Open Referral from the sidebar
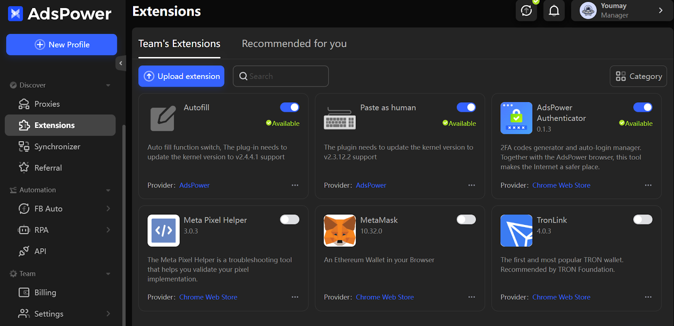 point(60,168)
